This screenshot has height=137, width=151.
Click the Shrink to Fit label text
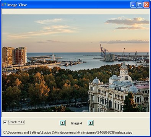click(x=16, y=122)
